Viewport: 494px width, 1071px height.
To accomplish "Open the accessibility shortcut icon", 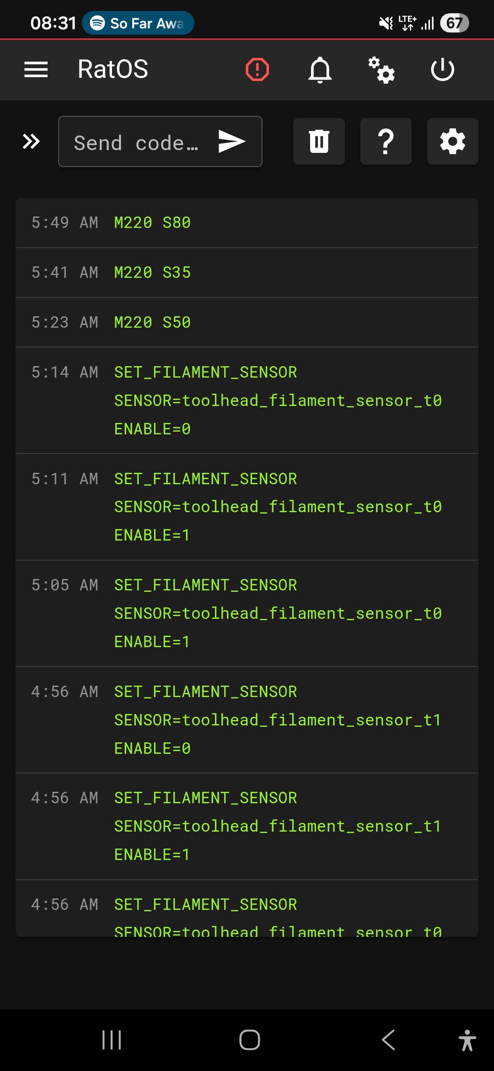I will click(467, 1040).
